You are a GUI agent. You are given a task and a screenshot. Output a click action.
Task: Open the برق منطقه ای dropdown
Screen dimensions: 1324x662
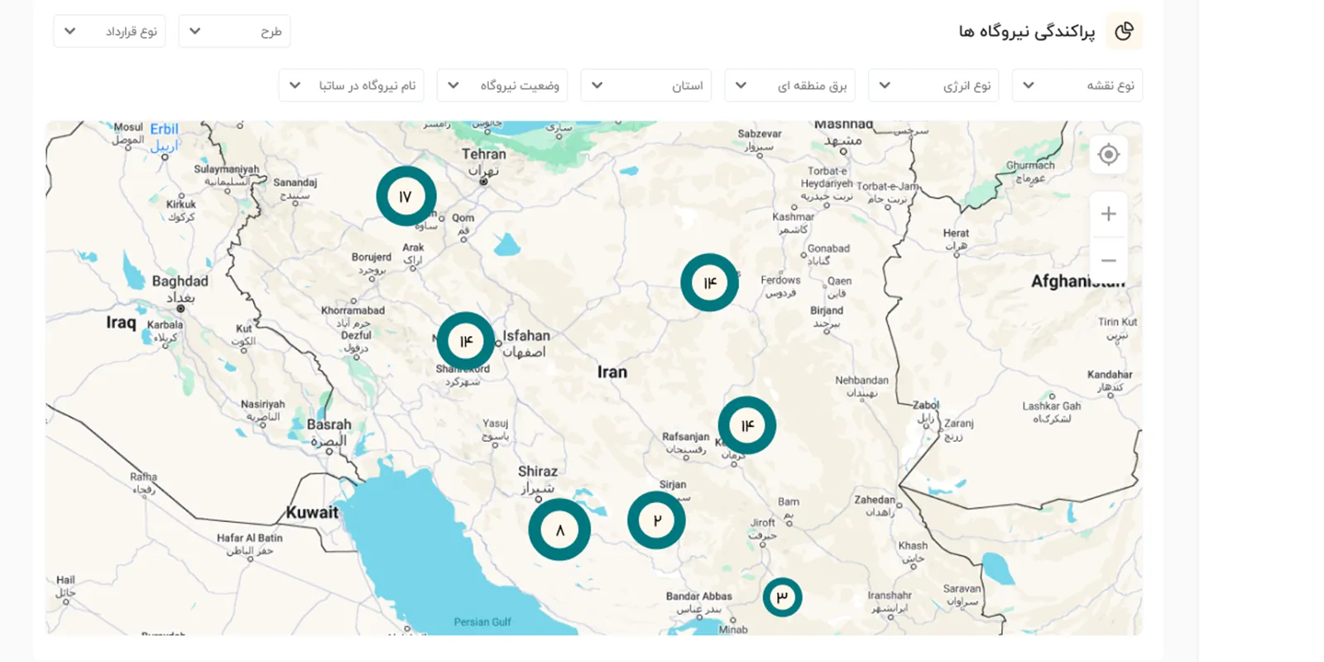(x=789, y=85)
